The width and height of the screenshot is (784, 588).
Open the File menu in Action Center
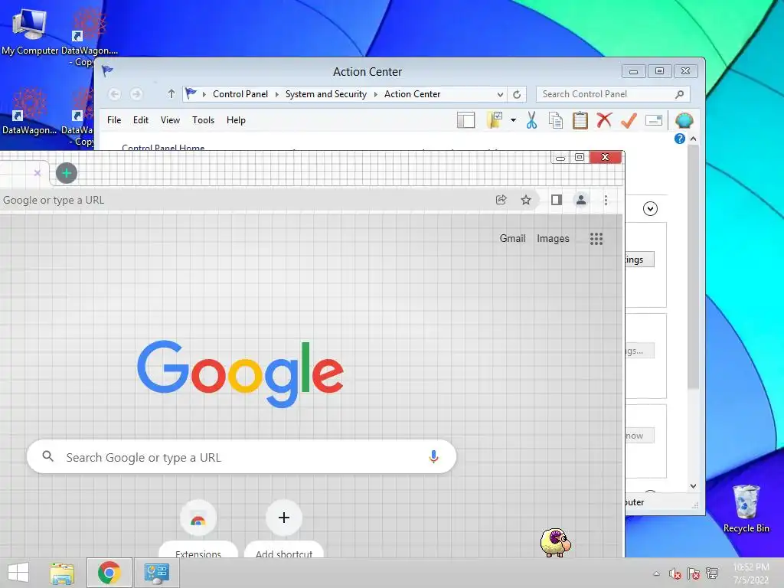click(x=114, y=120)
